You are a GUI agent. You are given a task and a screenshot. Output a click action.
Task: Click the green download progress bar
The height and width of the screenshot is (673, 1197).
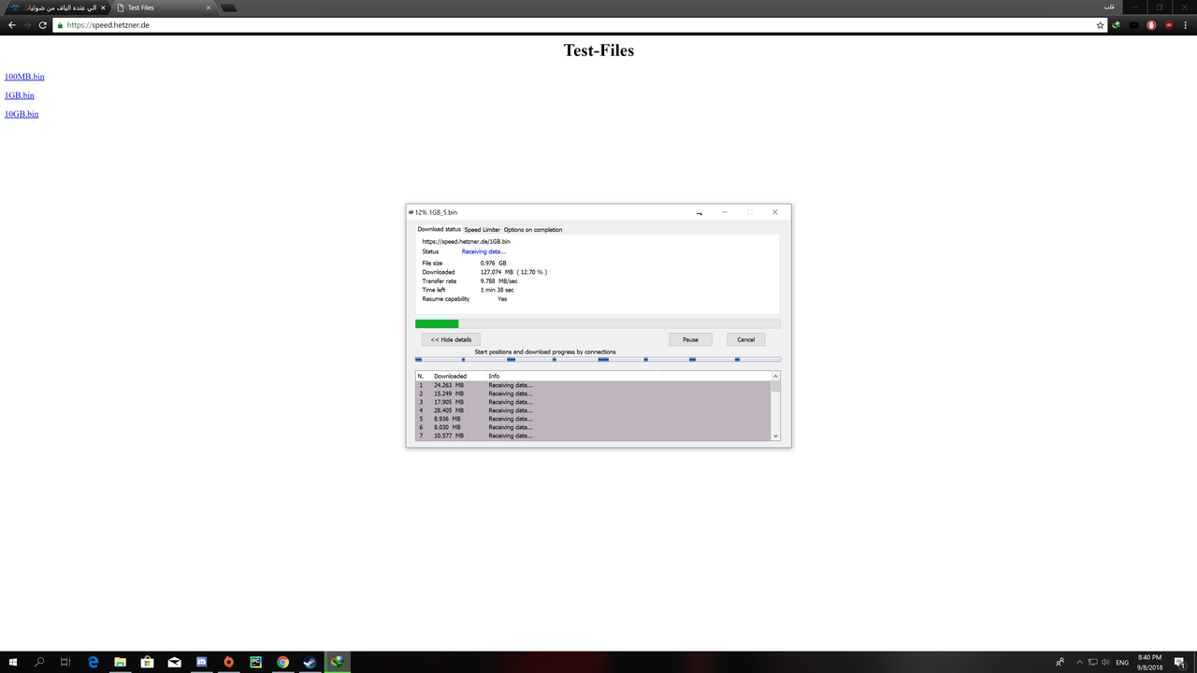(x=436, y=322)
